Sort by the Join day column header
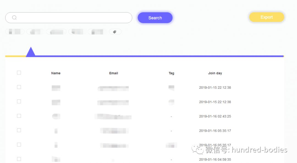 point(215,73)
